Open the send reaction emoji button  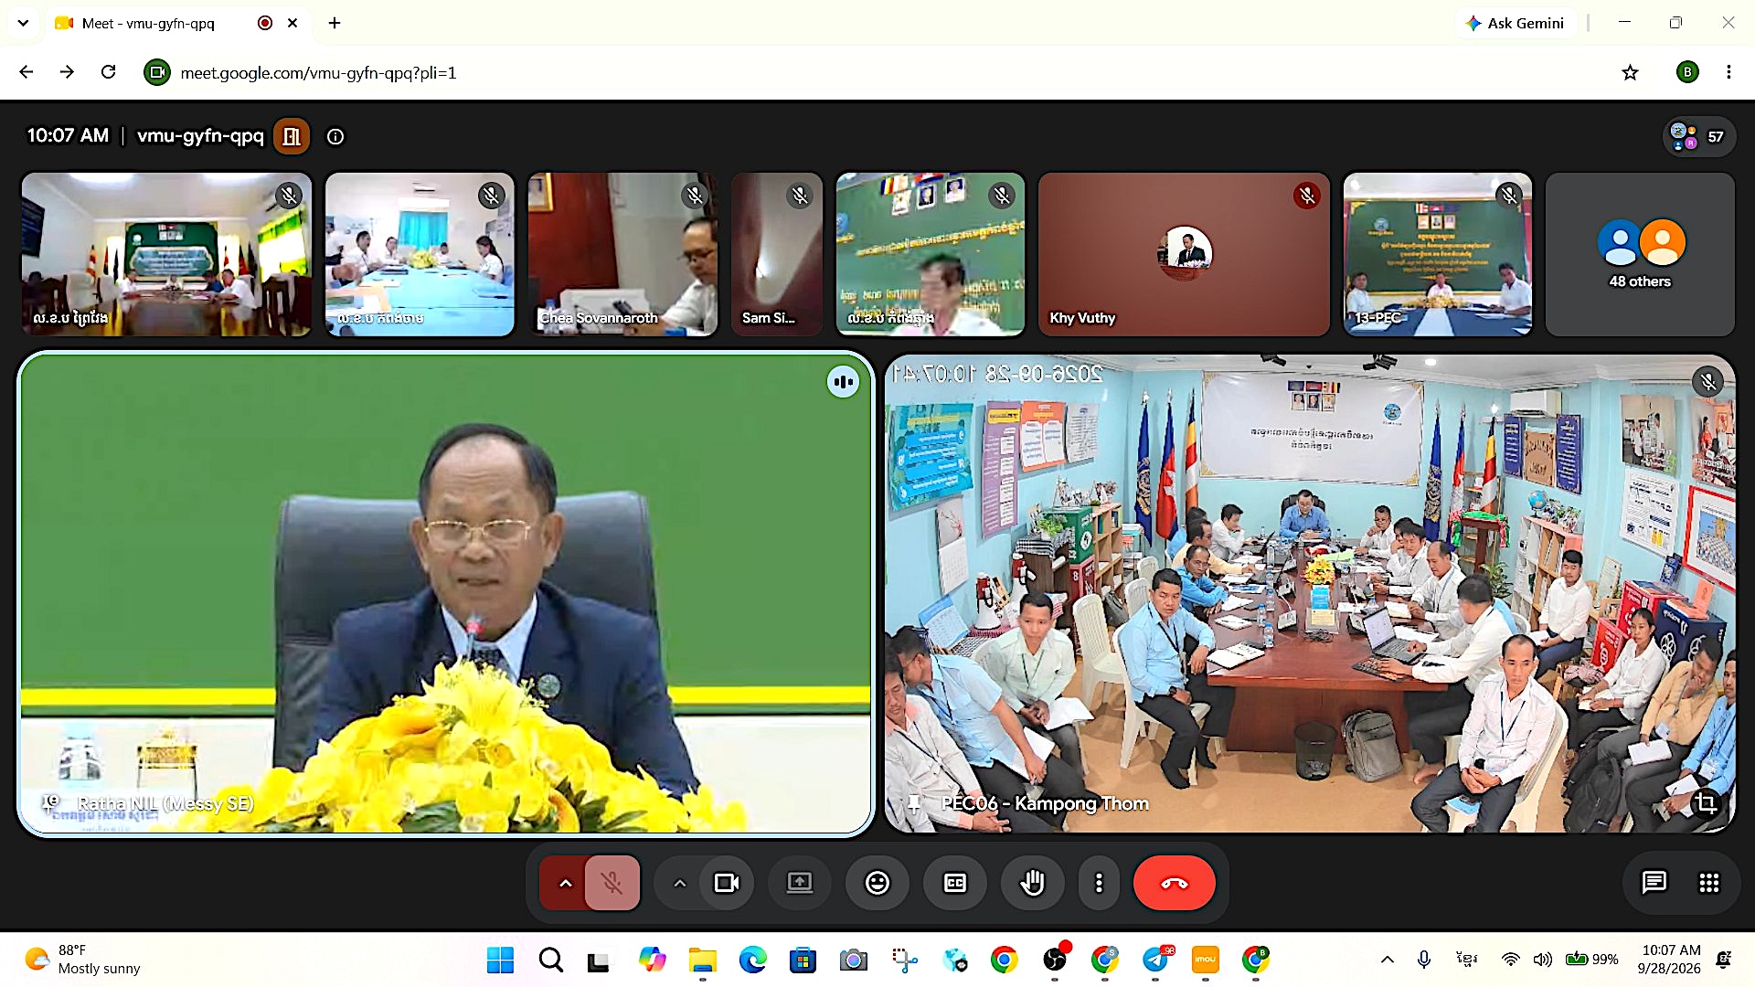[877, 883]
